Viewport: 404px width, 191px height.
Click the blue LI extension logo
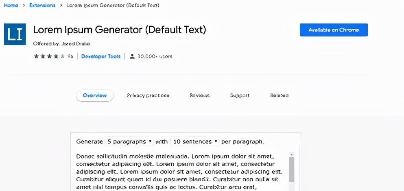pos(15,34)
